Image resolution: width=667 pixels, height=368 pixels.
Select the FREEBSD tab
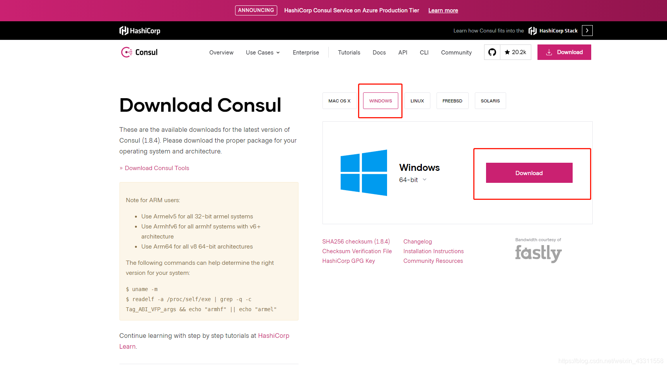[452, 101]
